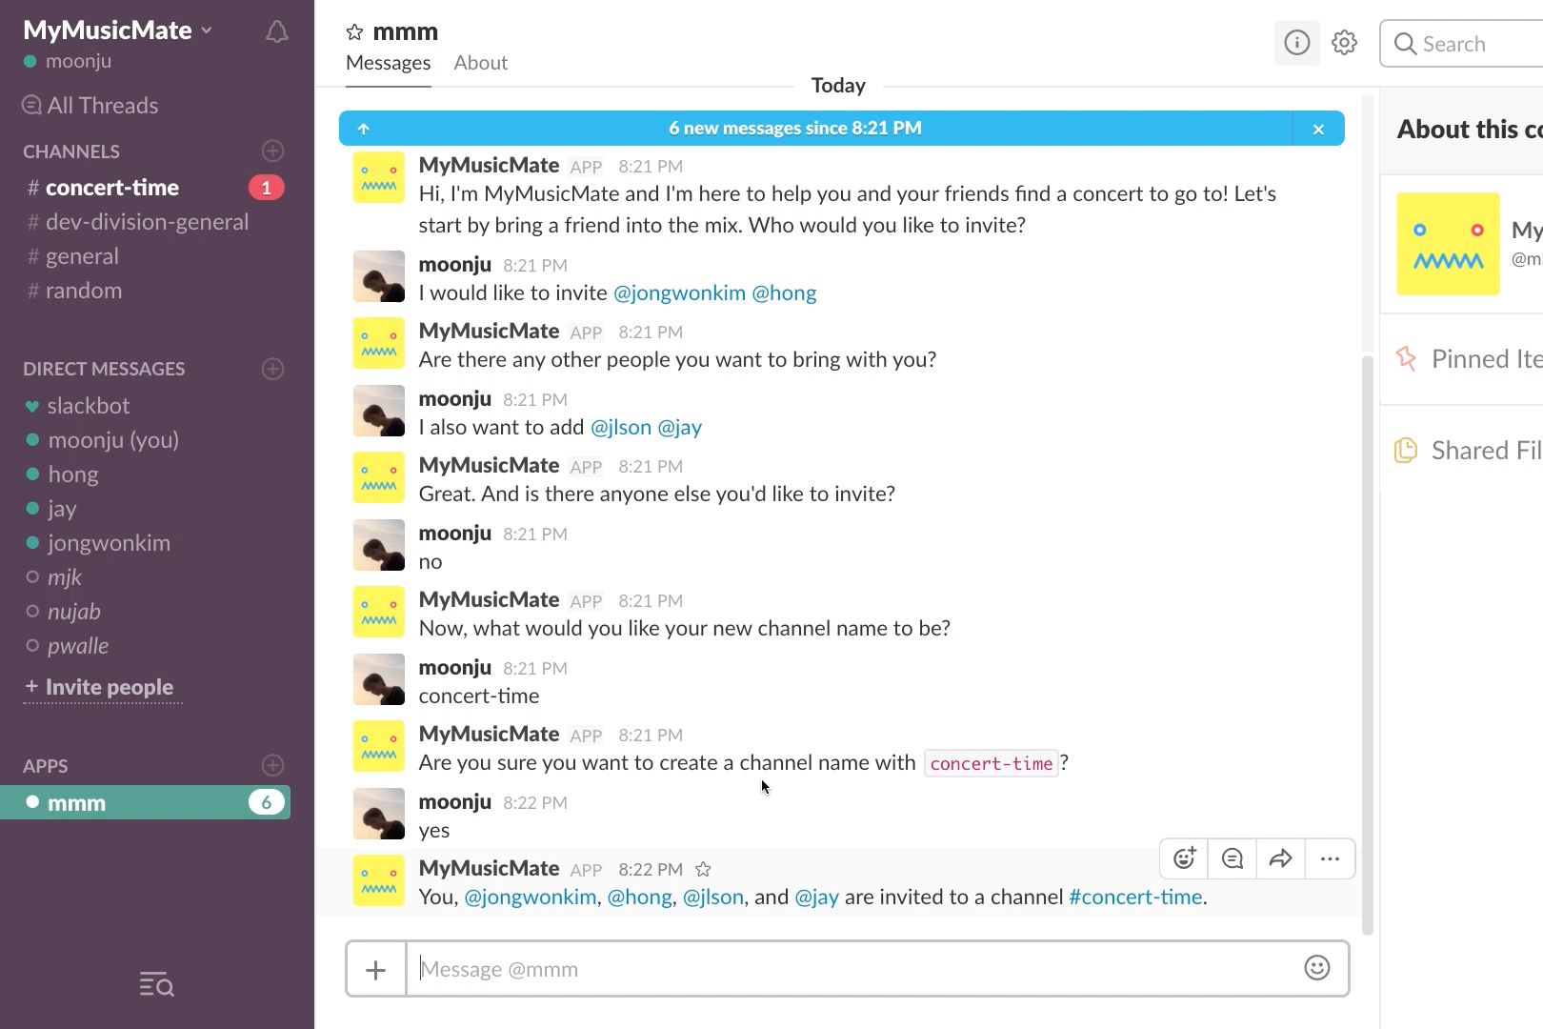The height and width of the screenshot is (1029, 1543).
Task: Open MyMusicMate avatar on first message
Action: coord(379,177)
